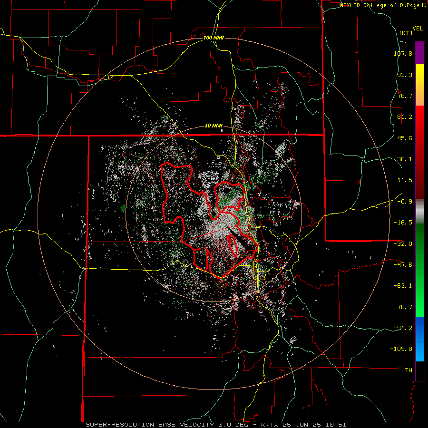Select the -109.8 scale value
The height and width of the screenshot is (428, 428).
pos(401,349)
